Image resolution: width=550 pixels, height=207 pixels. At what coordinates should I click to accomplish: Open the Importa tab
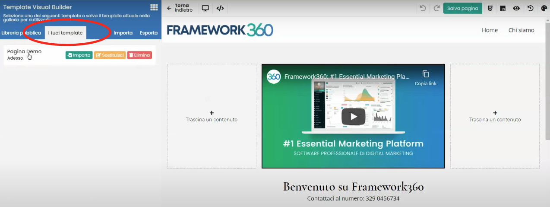pyautogui.click(x=123, y=33)
